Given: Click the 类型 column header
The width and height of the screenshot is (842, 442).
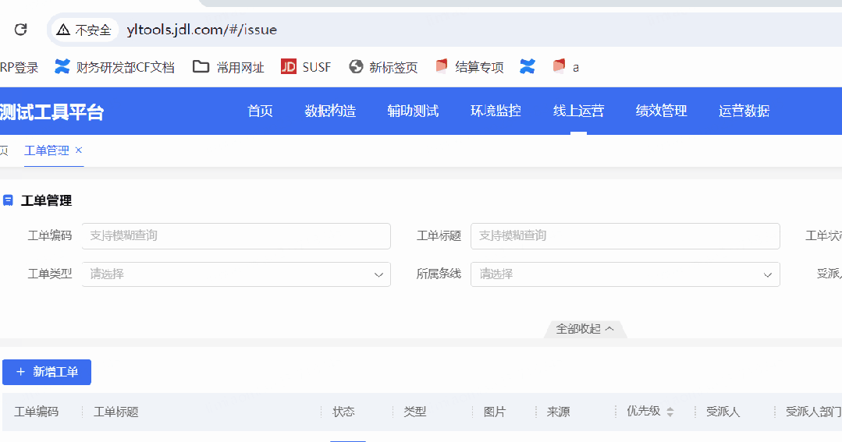Looking at the screenshot, I should click(414, 412).
